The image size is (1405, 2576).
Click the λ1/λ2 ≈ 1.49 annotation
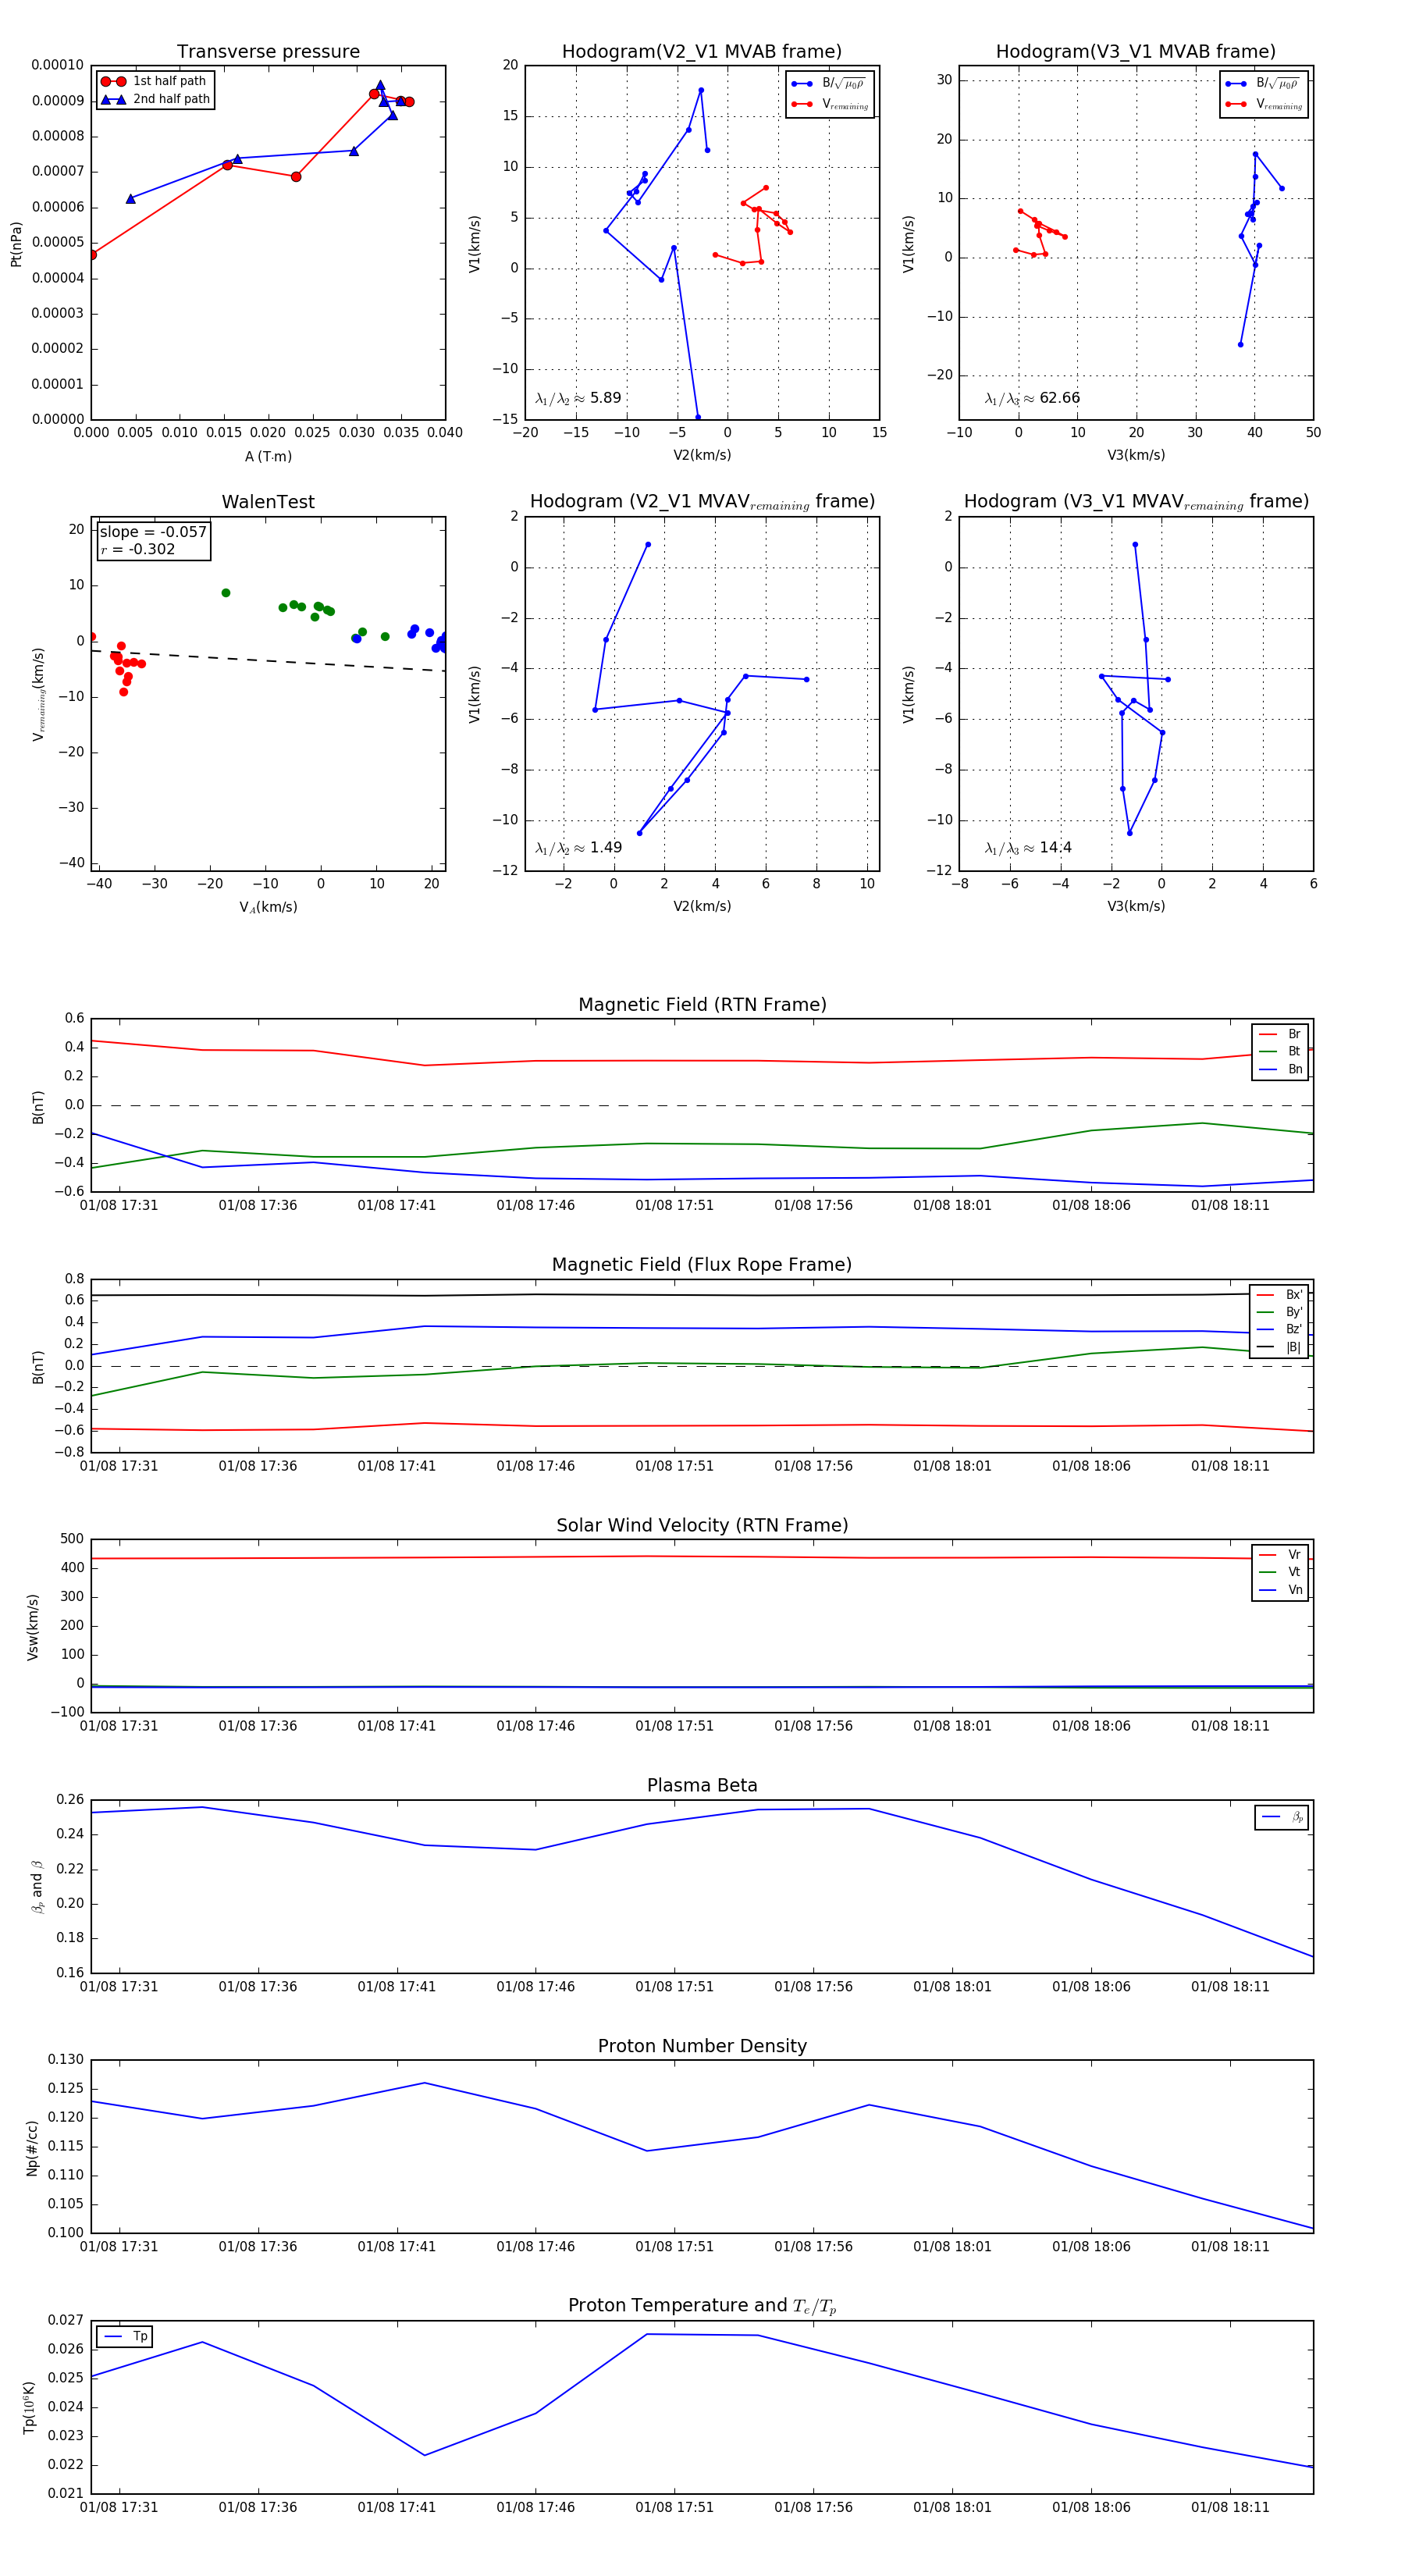[x=578, y=848]
